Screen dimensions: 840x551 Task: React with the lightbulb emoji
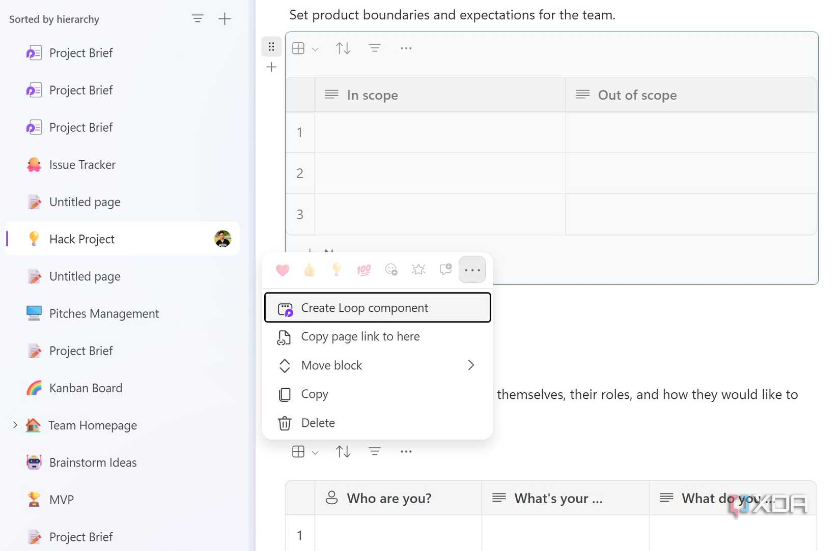tap(337, 270)
